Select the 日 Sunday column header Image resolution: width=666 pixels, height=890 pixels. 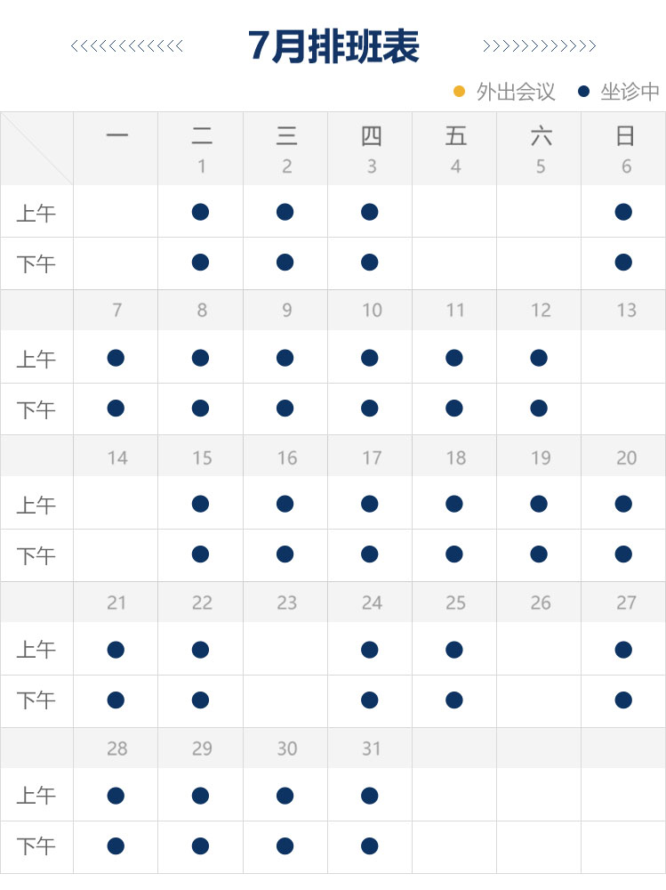click(x=625, y=136)
